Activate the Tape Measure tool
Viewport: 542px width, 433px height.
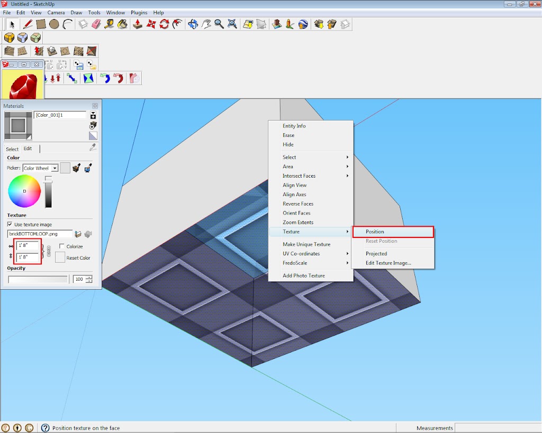tap(109, 24)
